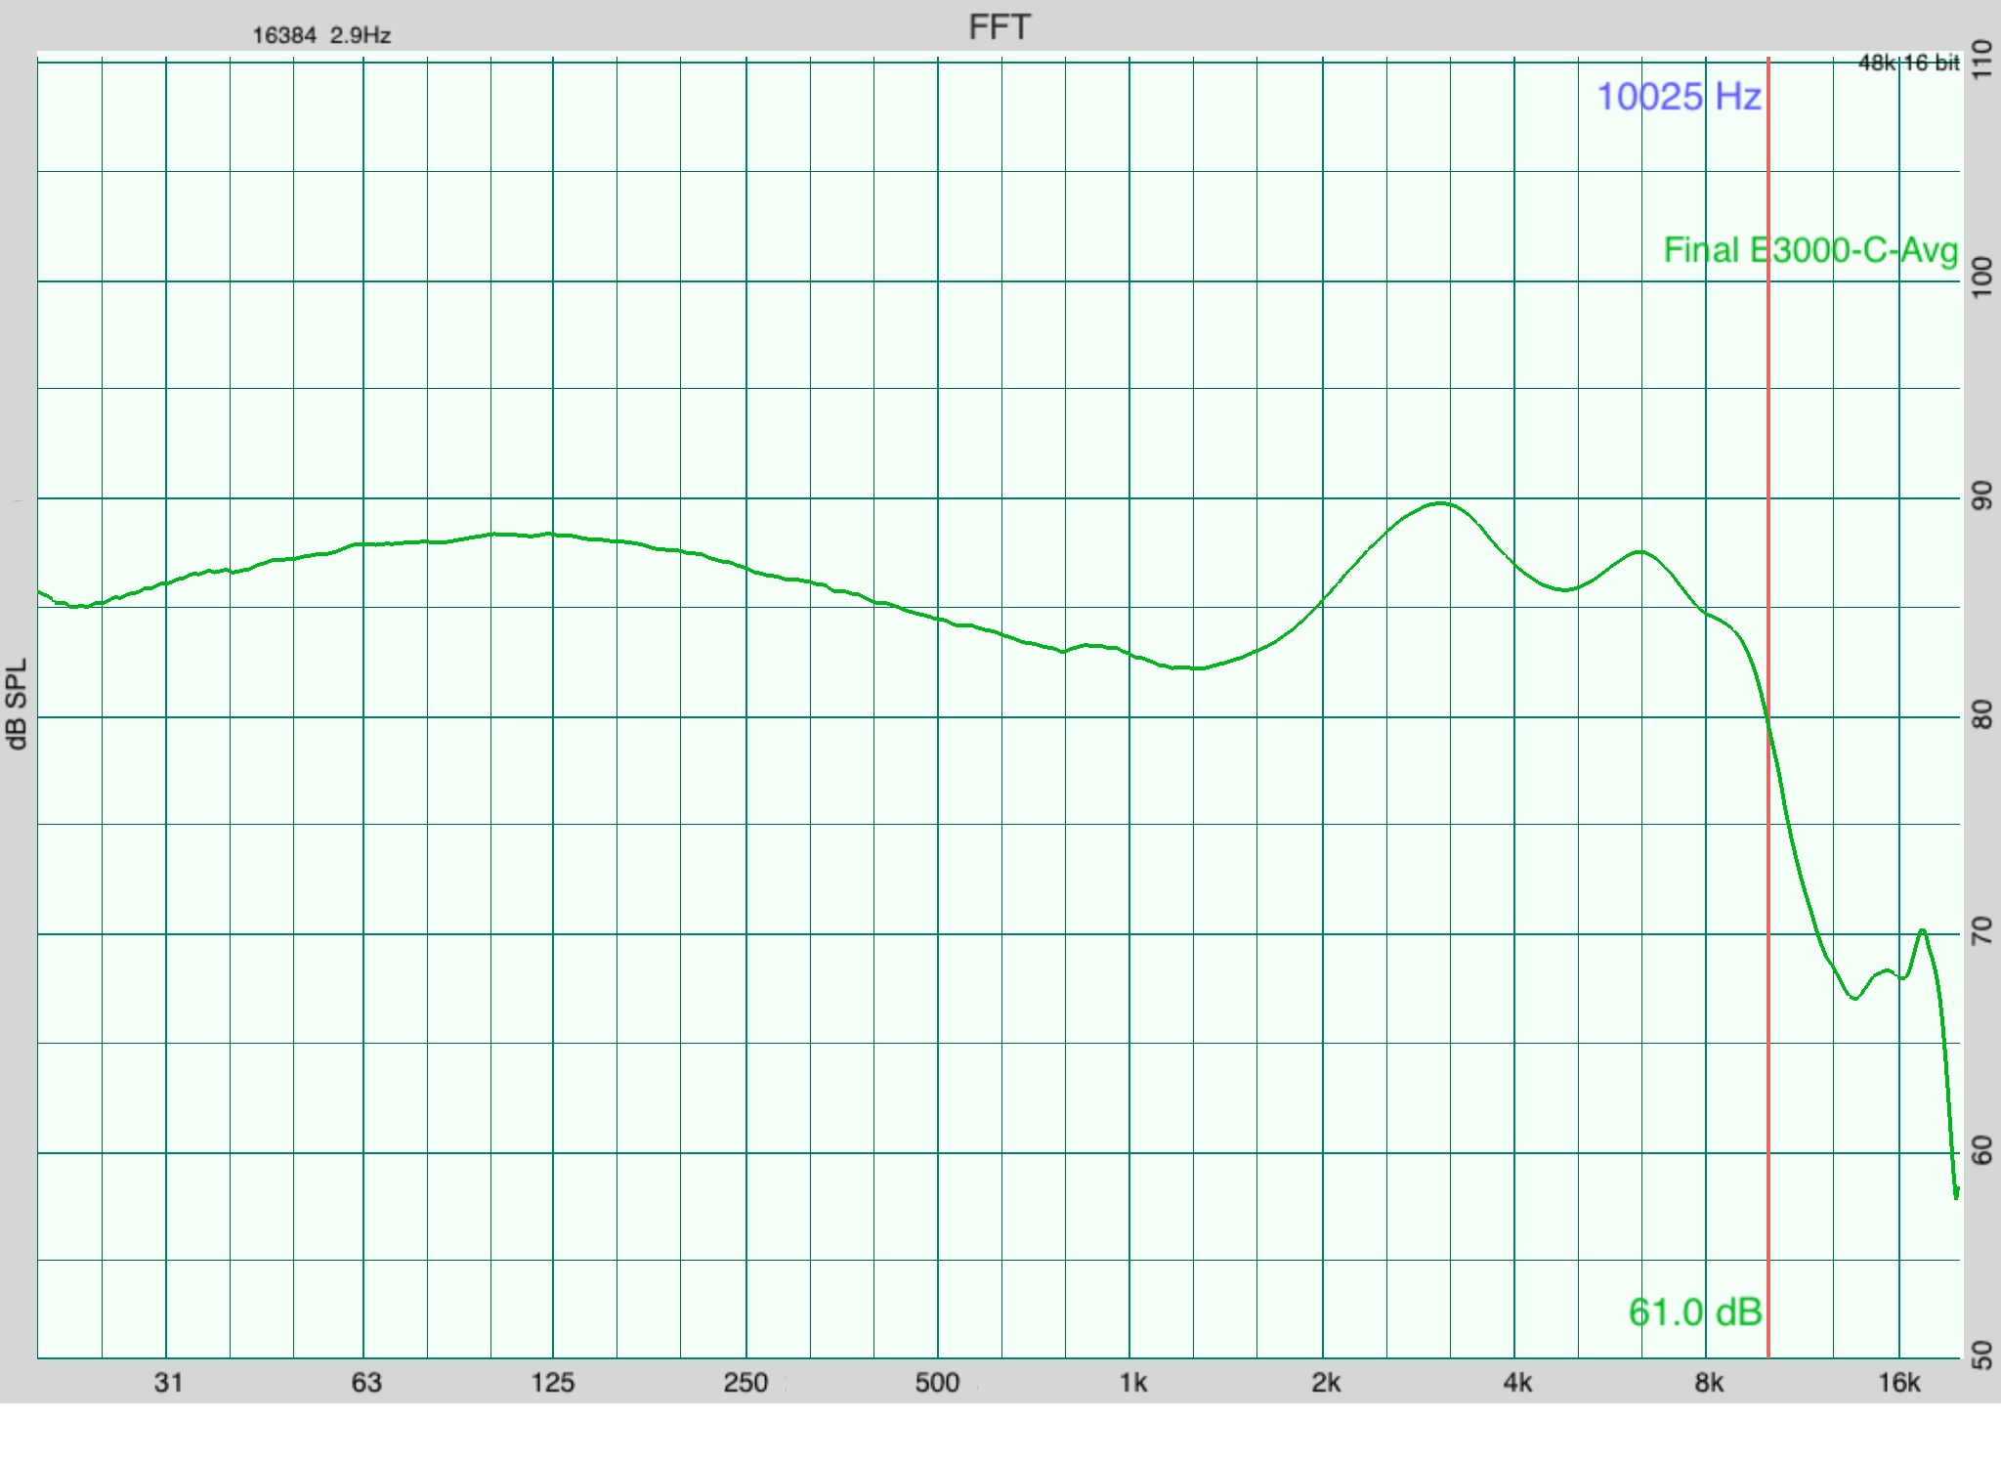
Task: Click the '48k 16 bit' sample format label
Action: pyautogui.click(x=1908, y=64)
